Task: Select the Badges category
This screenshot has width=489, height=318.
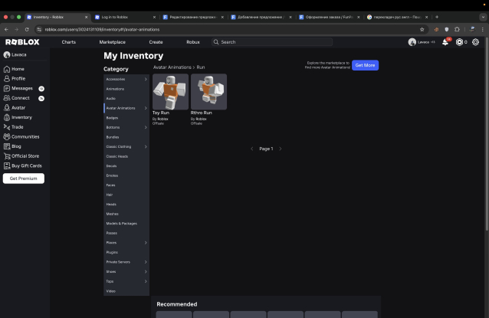Action: [x=113, y=118]
